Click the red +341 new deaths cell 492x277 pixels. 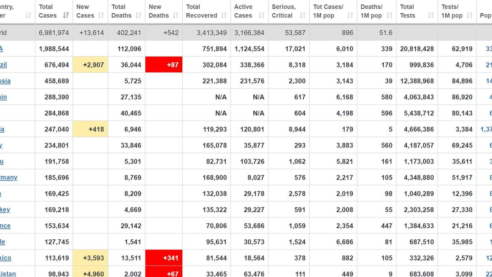(x=164, y=258)
